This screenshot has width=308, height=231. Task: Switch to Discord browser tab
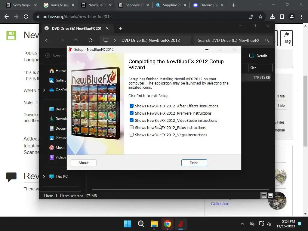209,5
